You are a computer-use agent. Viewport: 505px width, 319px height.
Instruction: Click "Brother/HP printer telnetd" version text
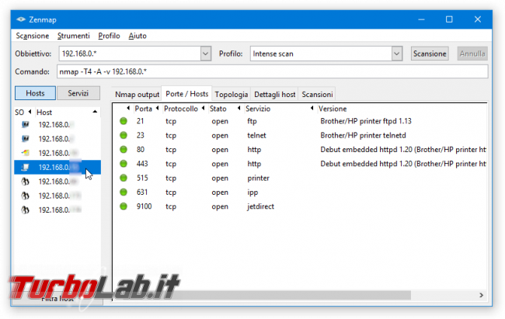click(363, 135)
